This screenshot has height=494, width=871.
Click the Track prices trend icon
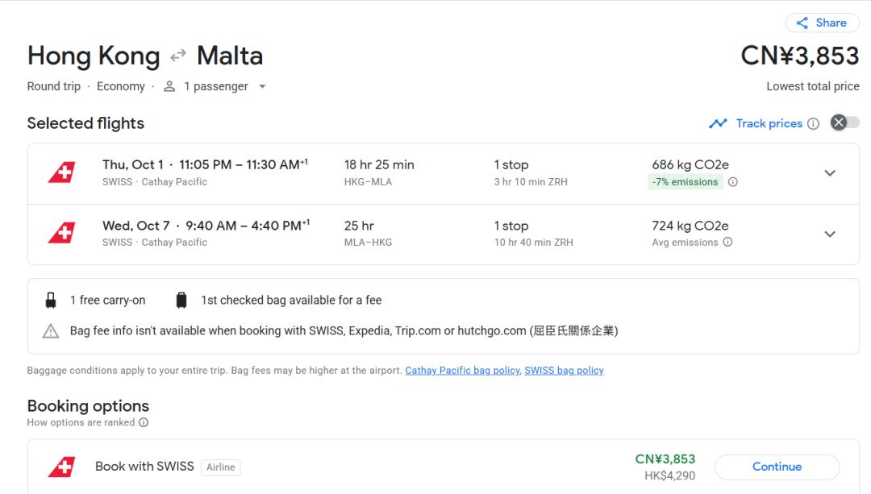(718, 123)
